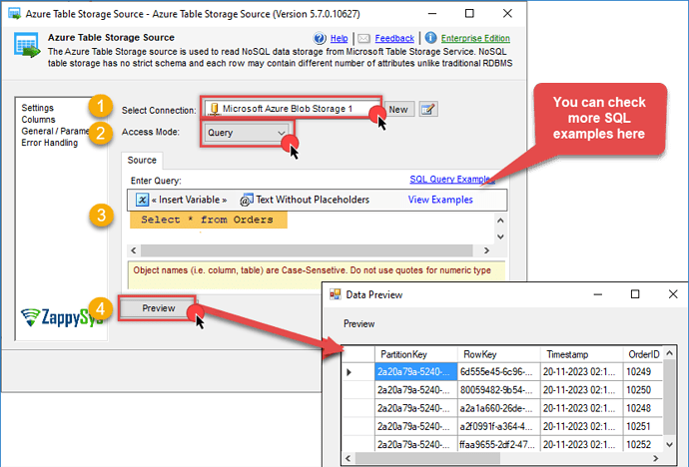Click cell a2a1a660-26de-... in preview
This screenshot has height=467, width=689.
[498, 408]
